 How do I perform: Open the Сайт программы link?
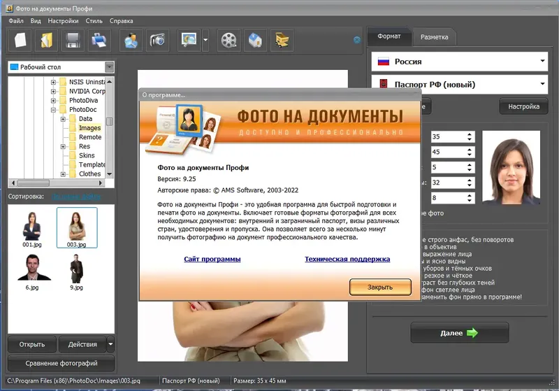pos(212,259)
